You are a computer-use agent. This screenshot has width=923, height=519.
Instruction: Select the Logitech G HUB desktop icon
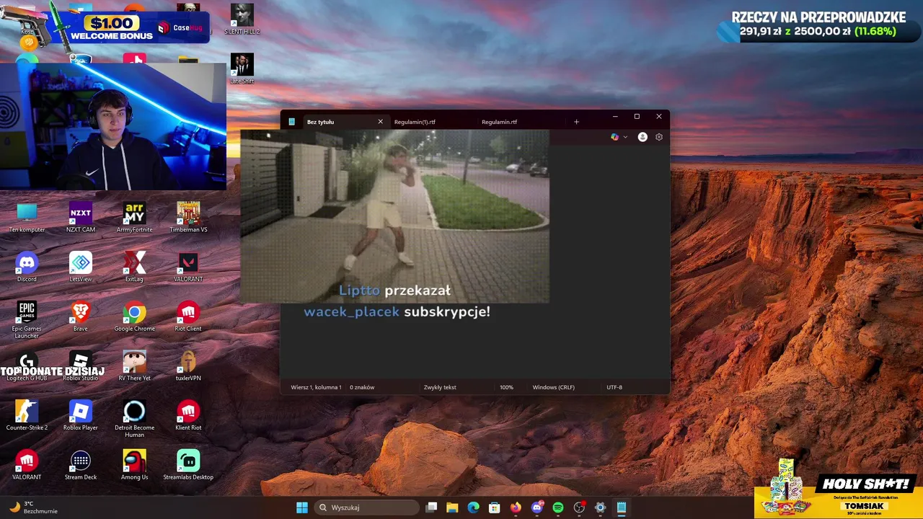27,365
